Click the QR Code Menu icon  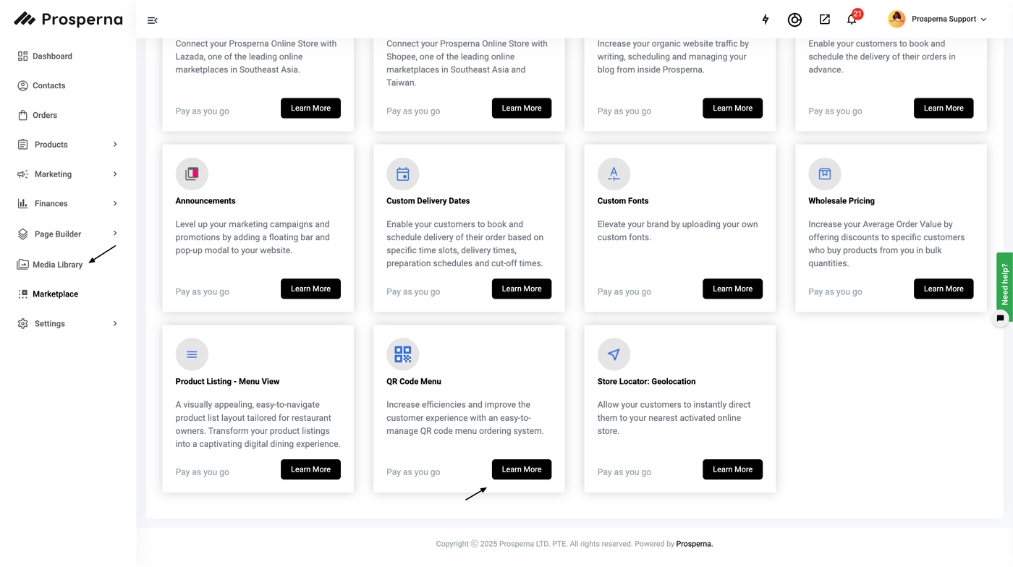pos(403,354)
